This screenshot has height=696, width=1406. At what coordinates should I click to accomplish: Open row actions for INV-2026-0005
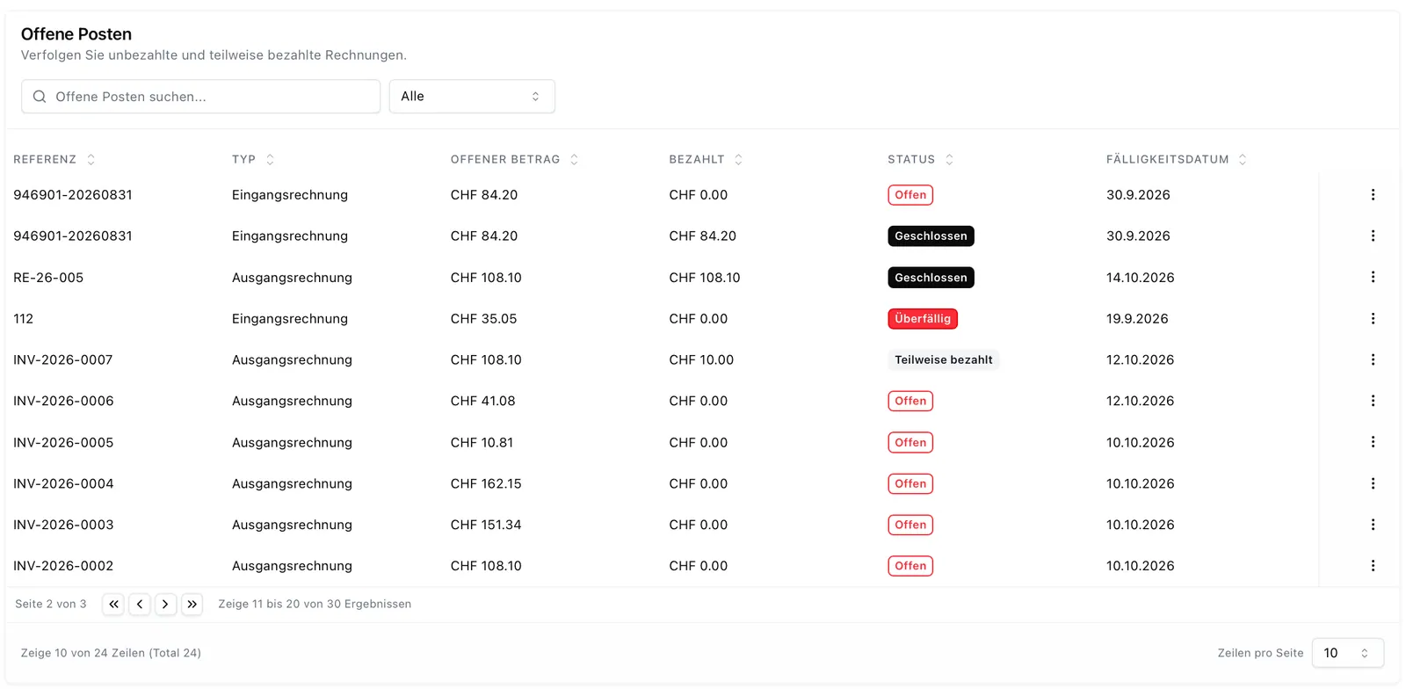pos(1373,442)
